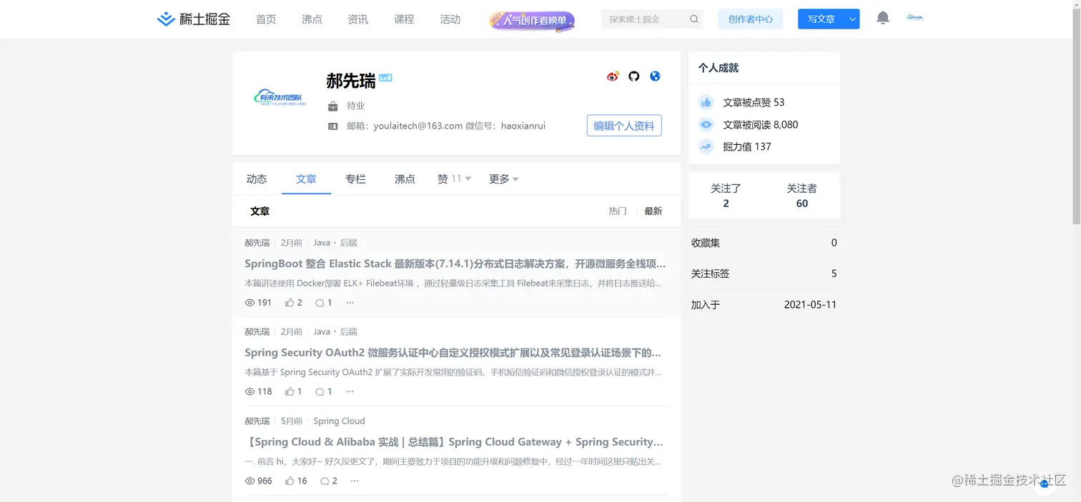Click the Java tag on the Elastic Stack article
This screenshot has height=502, width=1081.
[x=322, y=243]
